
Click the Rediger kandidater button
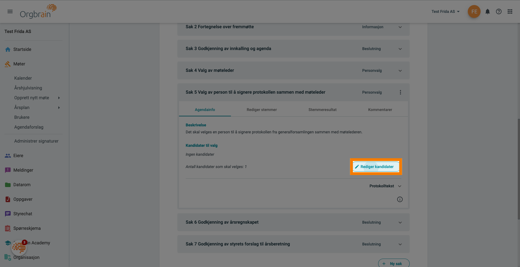[376, 167]
